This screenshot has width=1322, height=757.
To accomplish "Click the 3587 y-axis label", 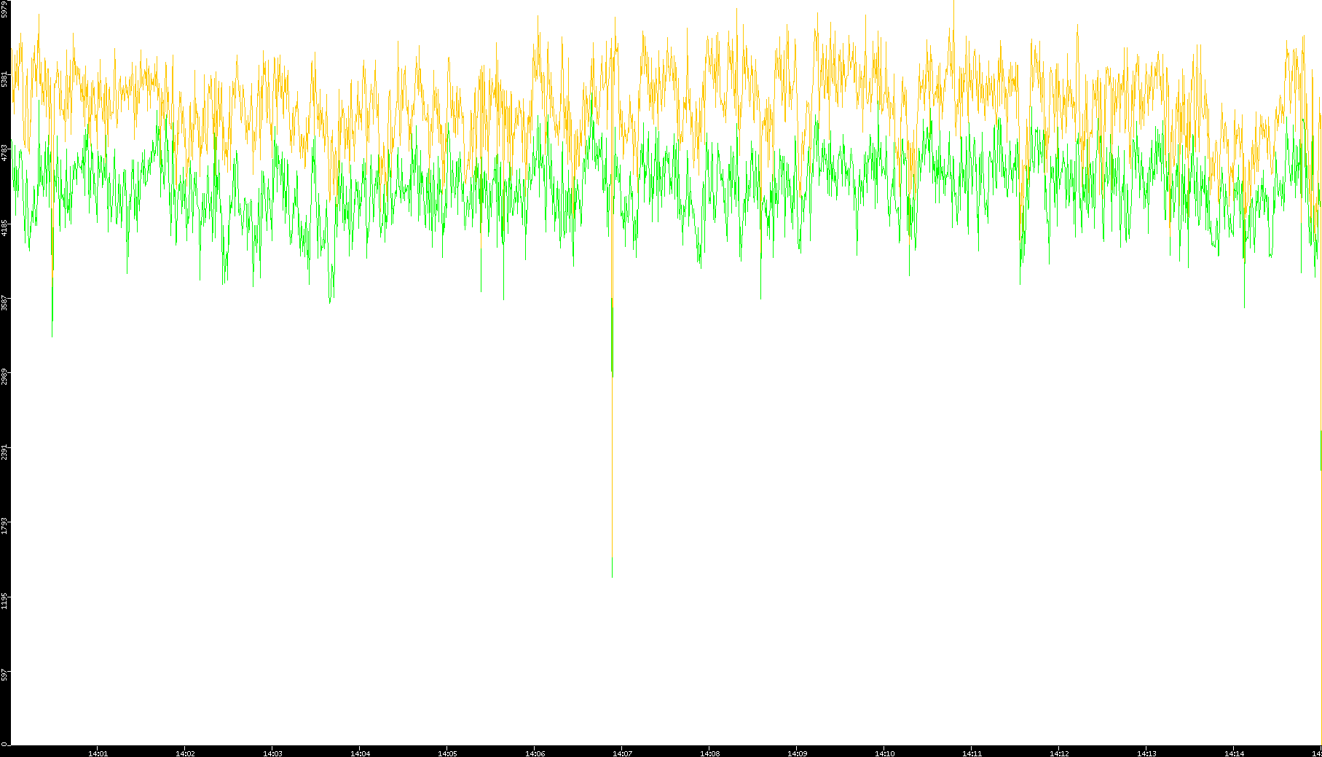I will [5, 302].
